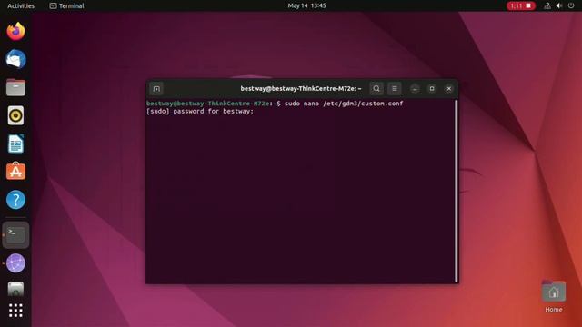Open Ubuntu Software store
The height and width of the screenshot is (327, 582).
[x=15, y=172]
